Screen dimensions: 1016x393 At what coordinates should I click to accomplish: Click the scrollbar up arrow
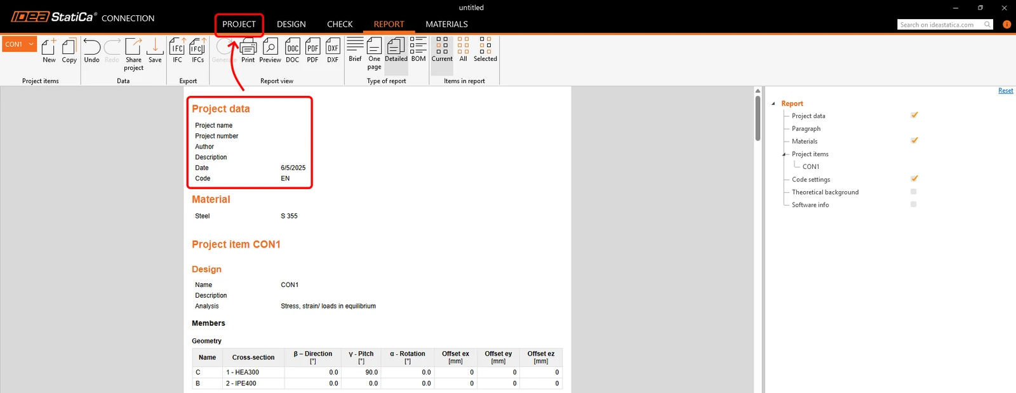[758, 91]
